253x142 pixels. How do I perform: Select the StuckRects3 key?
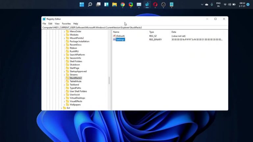(x=75, y=78)
